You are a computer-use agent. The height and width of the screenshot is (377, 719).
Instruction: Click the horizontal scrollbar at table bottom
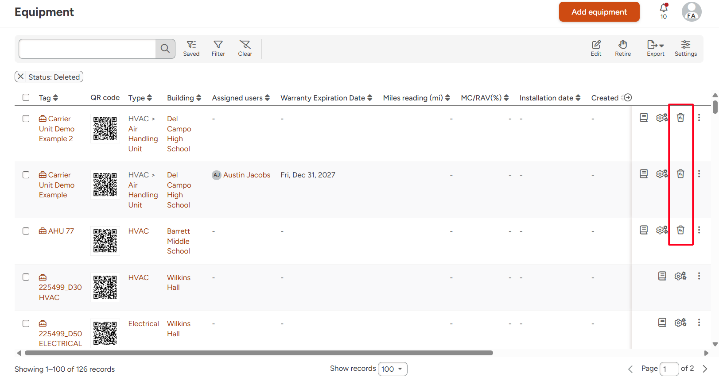[x=259, y=353]
